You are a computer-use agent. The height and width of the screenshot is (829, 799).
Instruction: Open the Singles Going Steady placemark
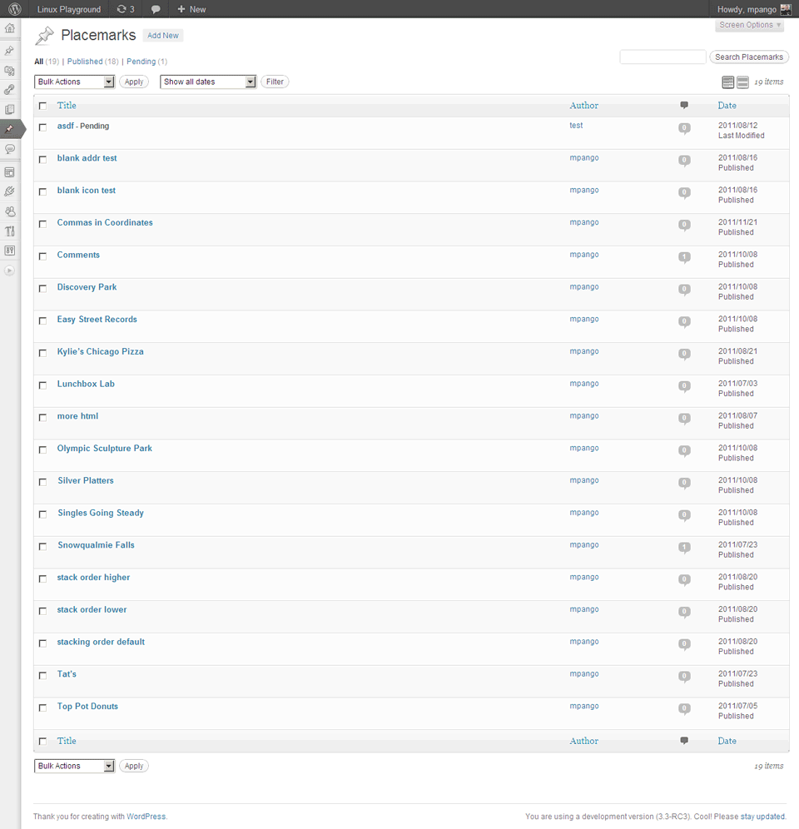pyautogui.click(x=101, y=513)
